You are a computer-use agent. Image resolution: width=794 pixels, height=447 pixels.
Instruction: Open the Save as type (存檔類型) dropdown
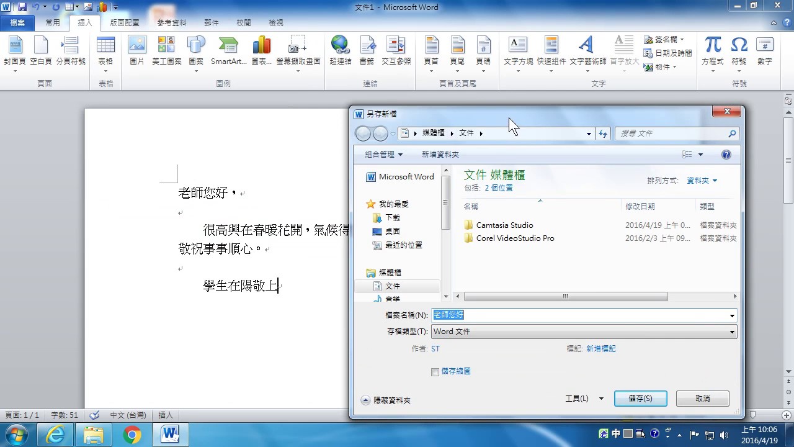click(x=584, y=332)
